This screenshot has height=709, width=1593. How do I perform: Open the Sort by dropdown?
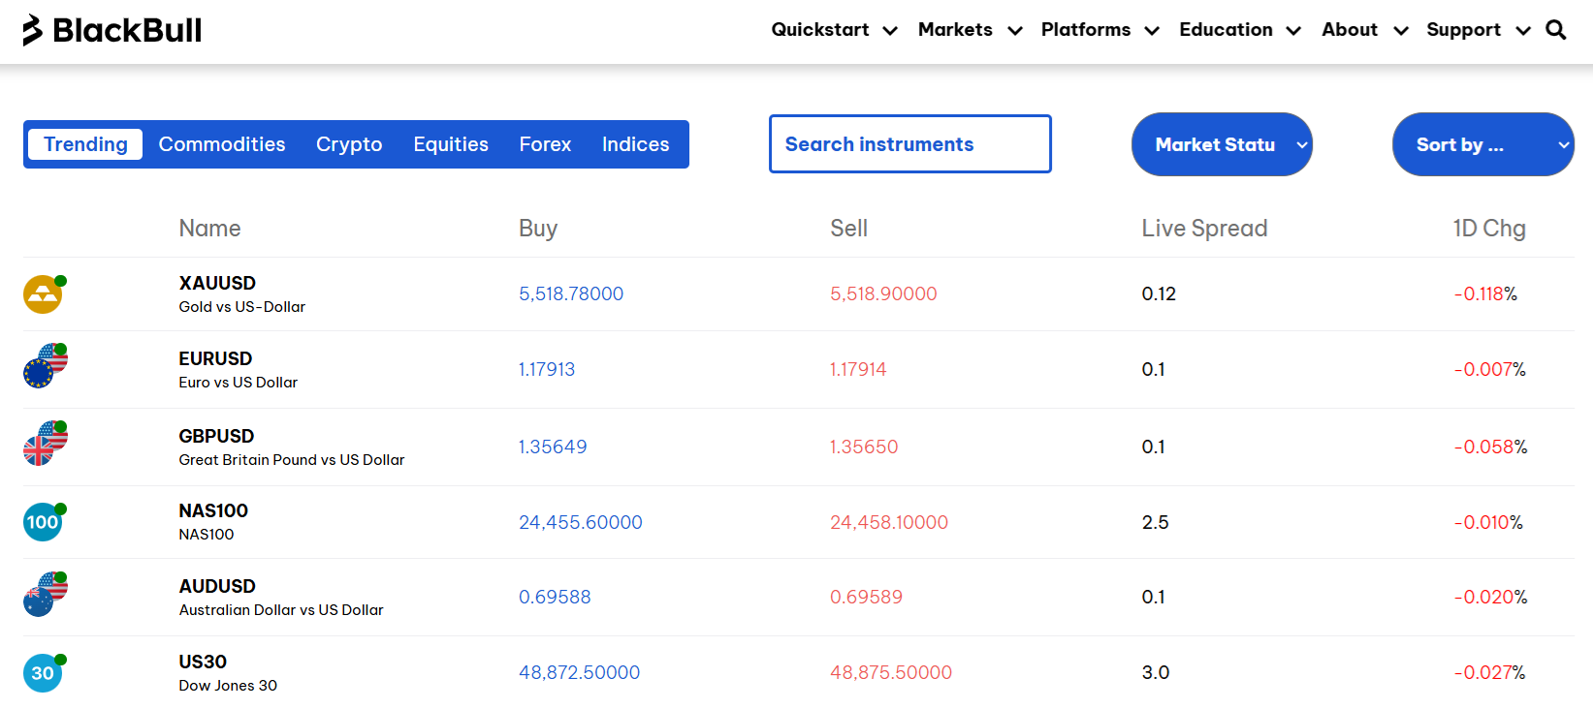(1483, 144)
